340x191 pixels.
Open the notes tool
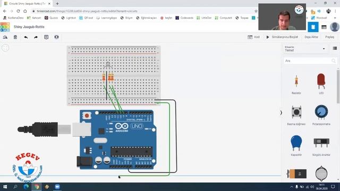(x=46, y=37)
